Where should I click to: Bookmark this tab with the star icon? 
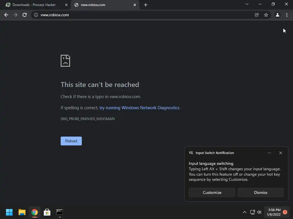266,15
